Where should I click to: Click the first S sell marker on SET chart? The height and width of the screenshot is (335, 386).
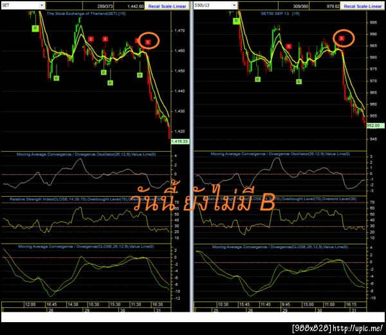[x=91, y=39]
